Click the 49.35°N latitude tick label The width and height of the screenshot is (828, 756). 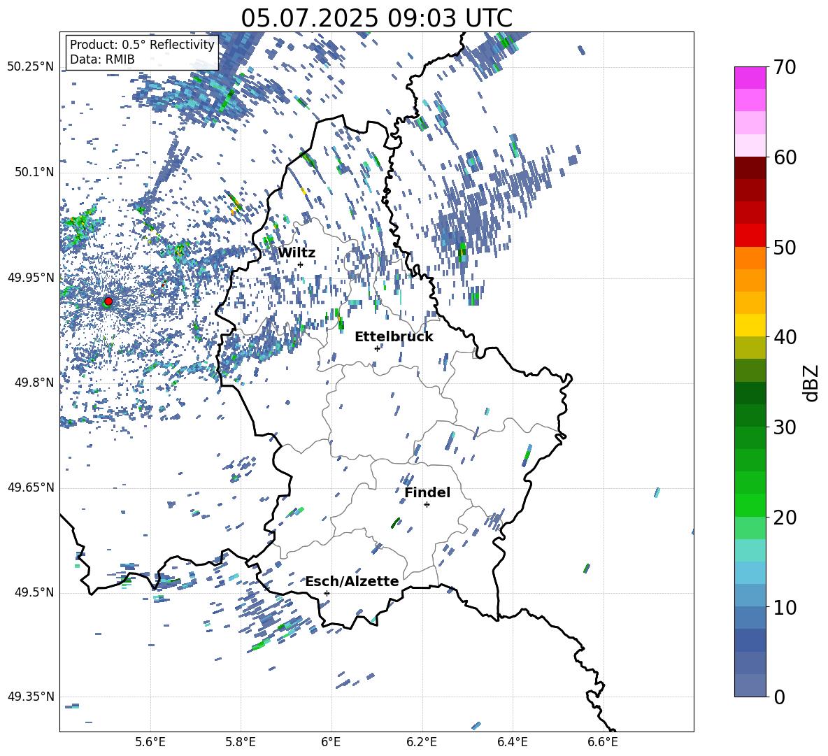(x=31, y=697)
